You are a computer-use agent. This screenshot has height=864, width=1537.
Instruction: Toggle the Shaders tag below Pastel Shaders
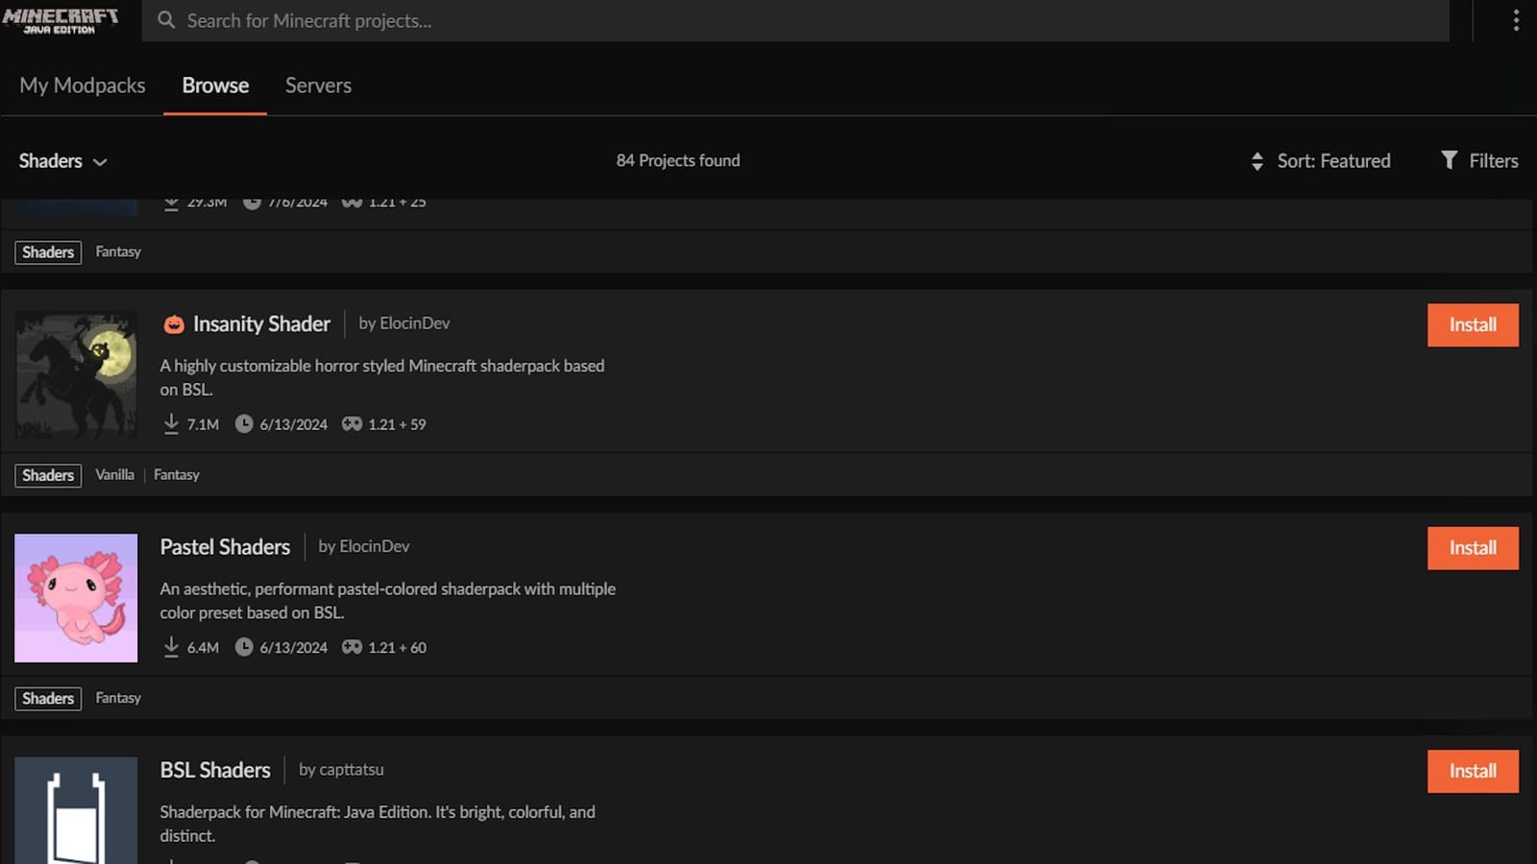click(47, 698)
